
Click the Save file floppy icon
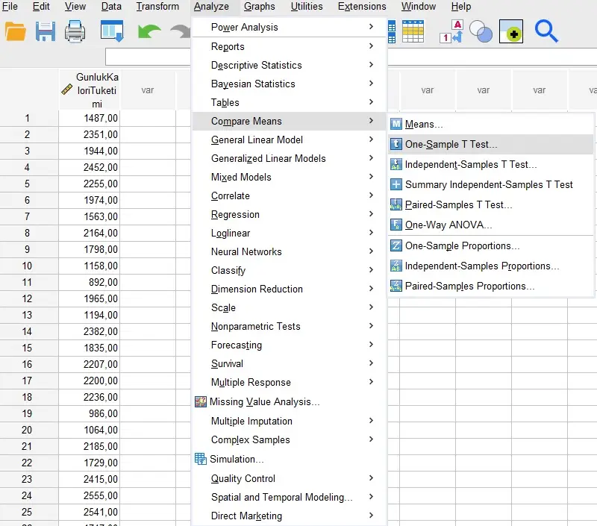point(46,31)
